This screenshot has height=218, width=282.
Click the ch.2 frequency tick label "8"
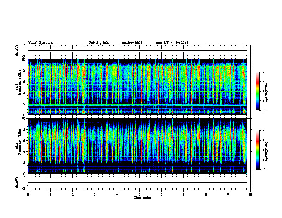pos(24,130)
